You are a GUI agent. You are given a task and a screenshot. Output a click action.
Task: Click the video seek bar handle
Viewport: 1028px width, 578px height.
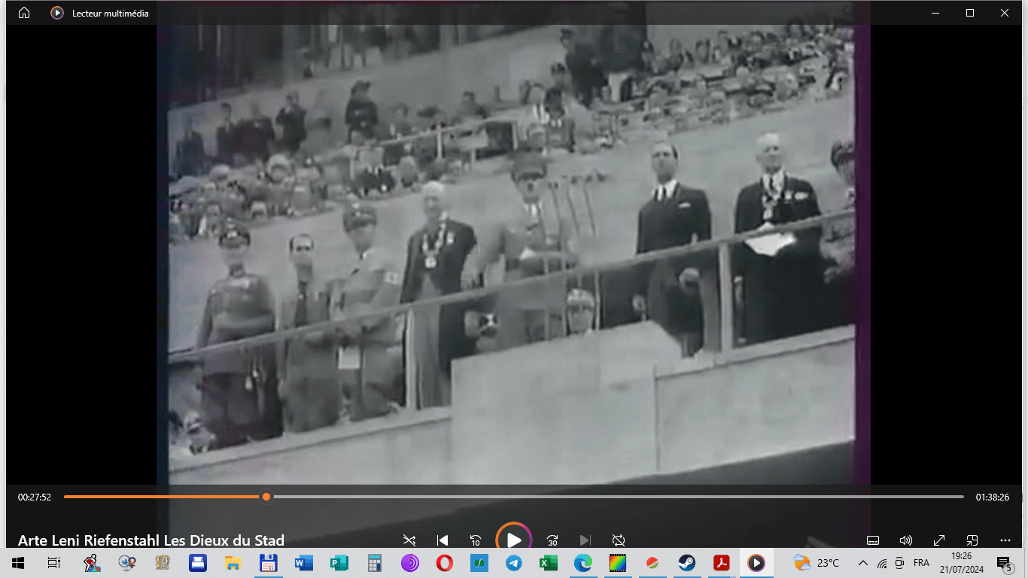point(266,497)
